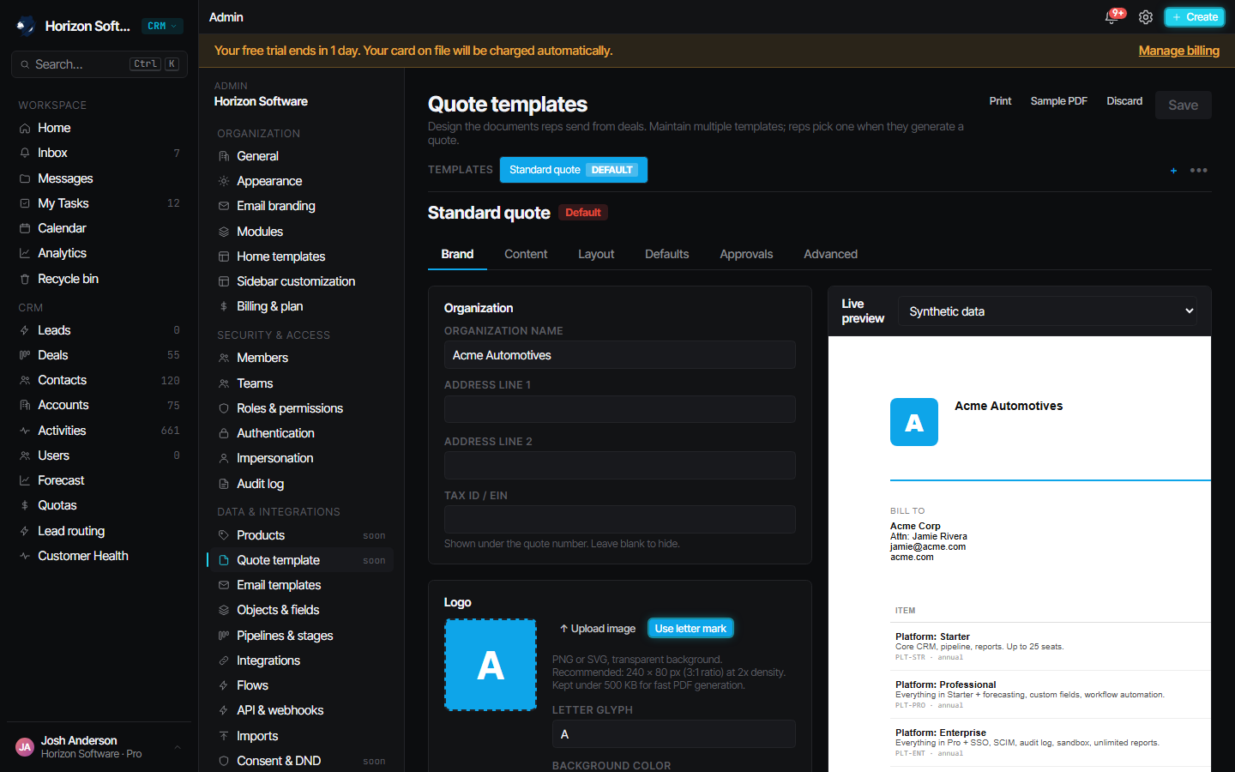The image size is (1235, 772).
Task: Click the Authentication lock icon
Action: pos(224,433)
